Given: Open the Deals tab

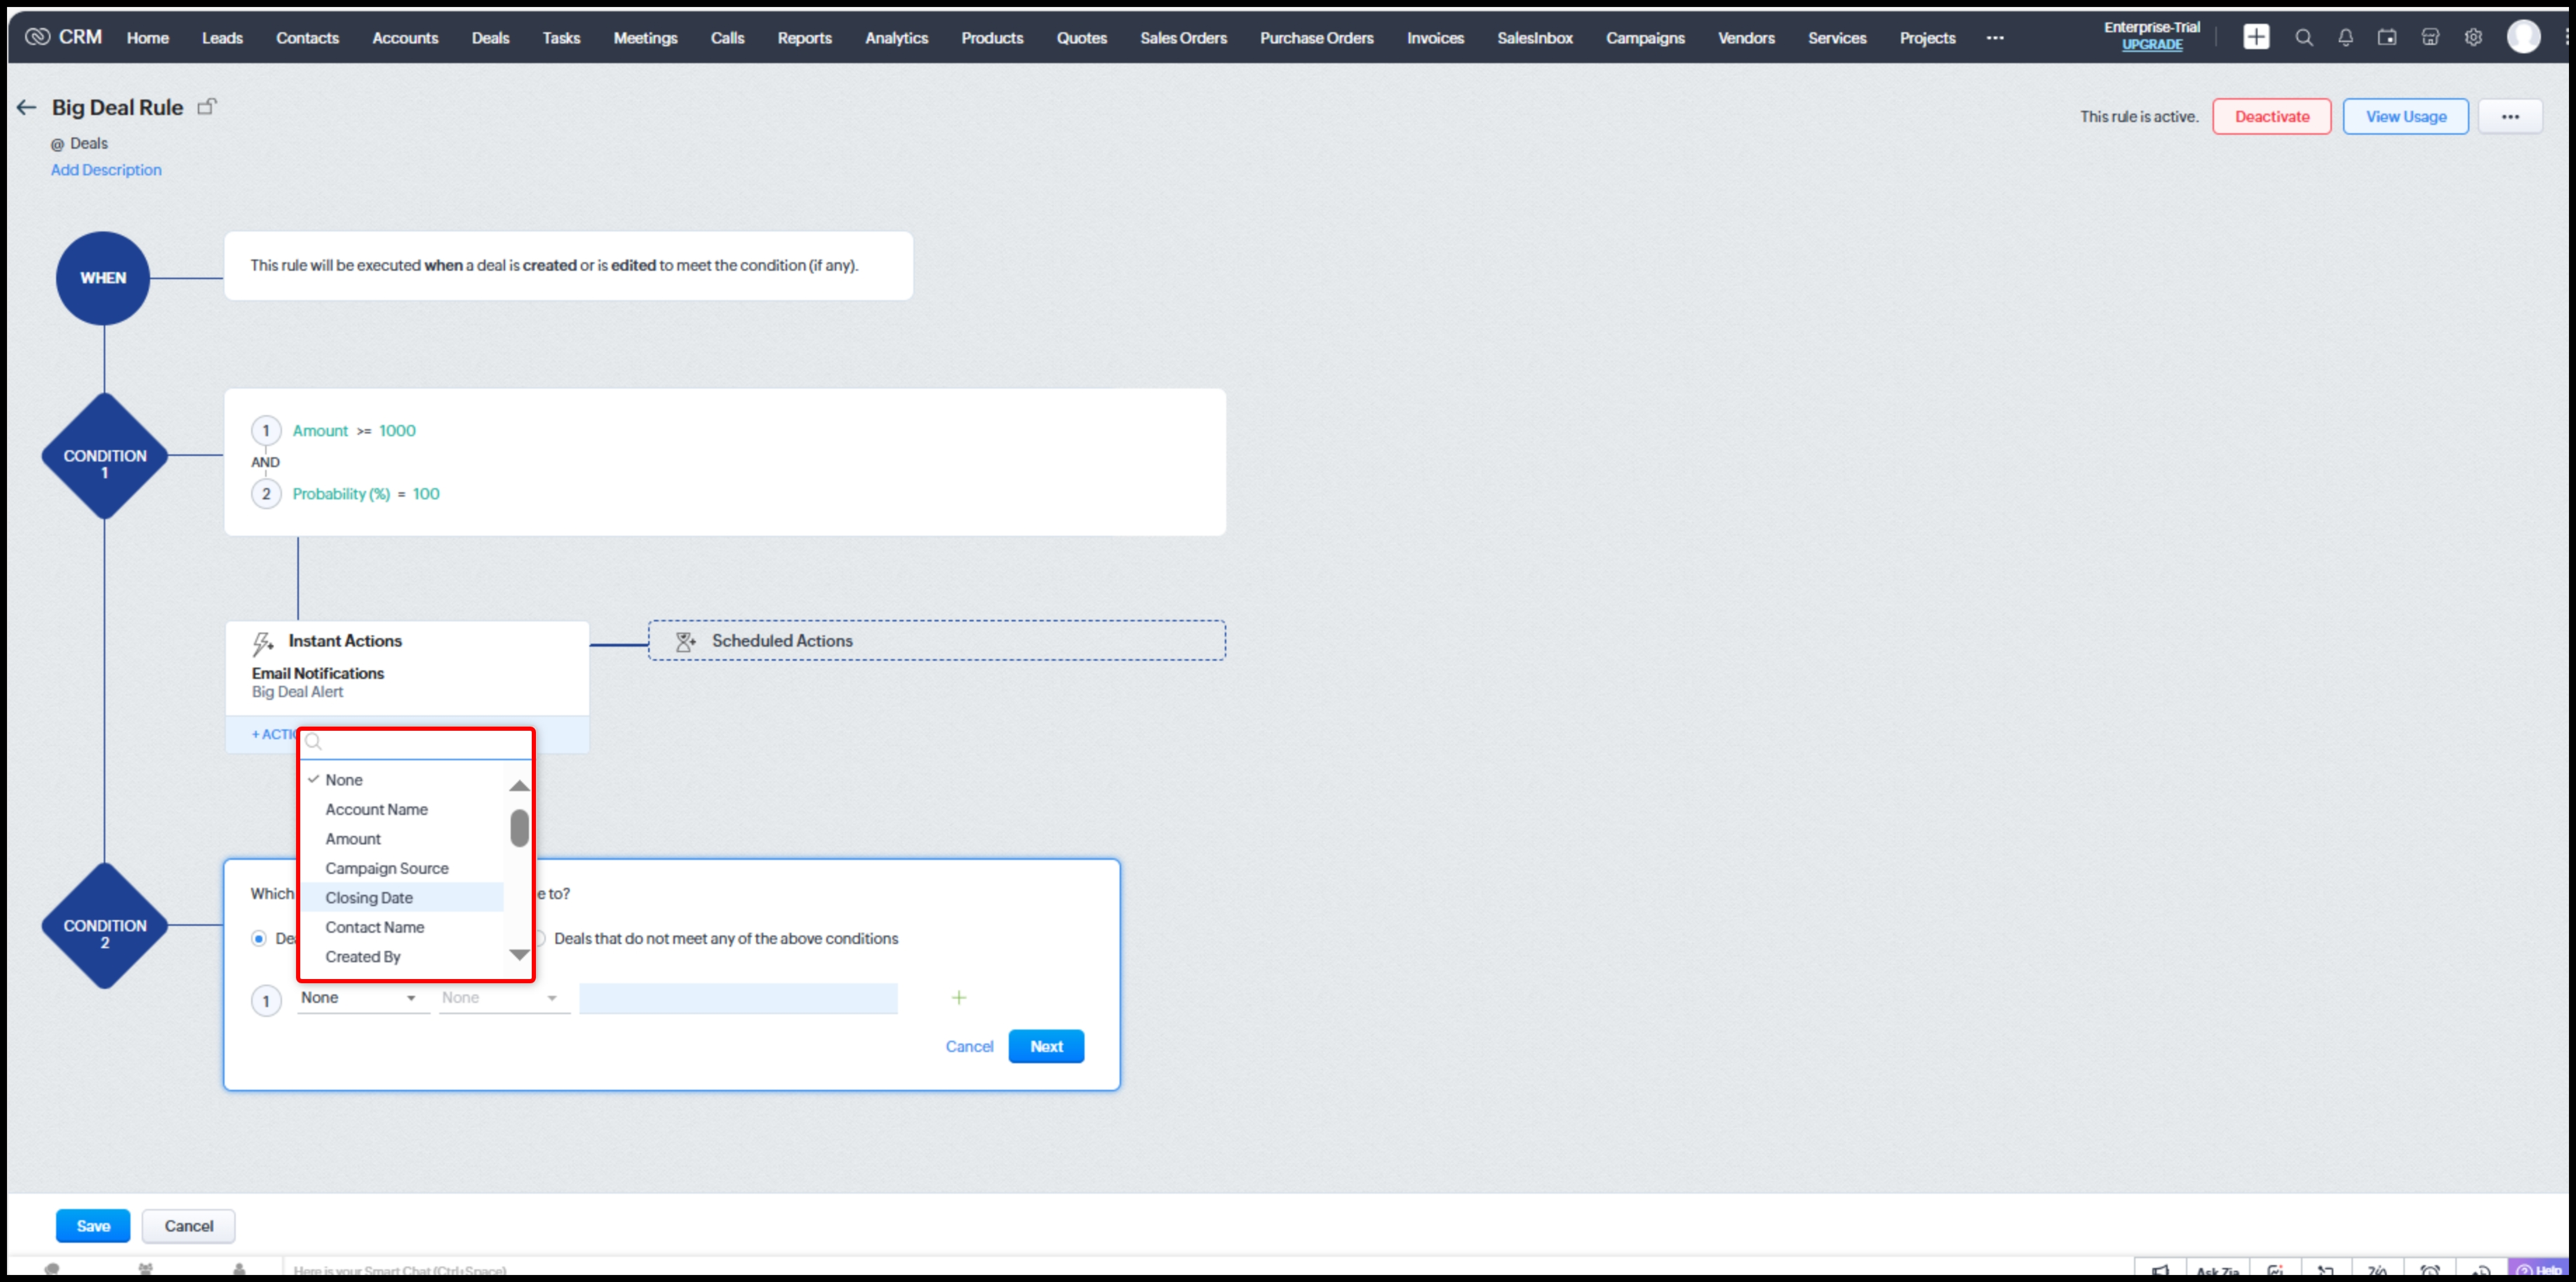Looking at the screenshot, I should [x=490, y=38].
